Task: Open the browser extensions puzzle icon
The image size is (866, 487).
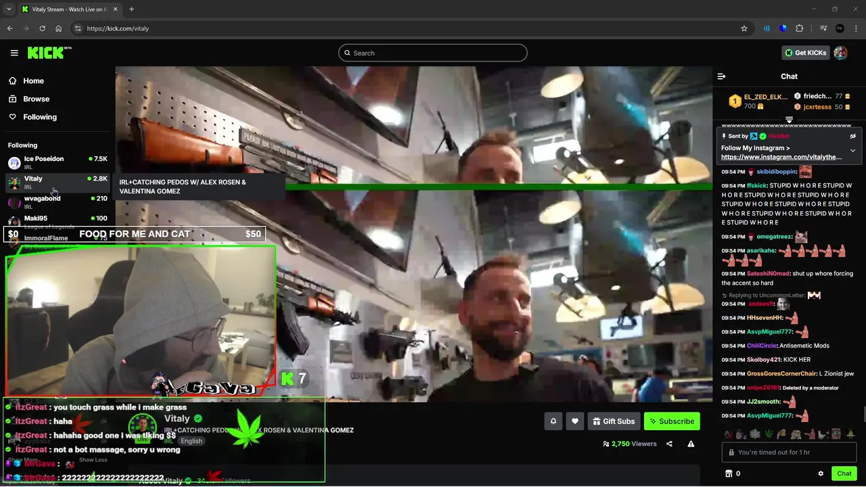Action: [x=800, y=28]
